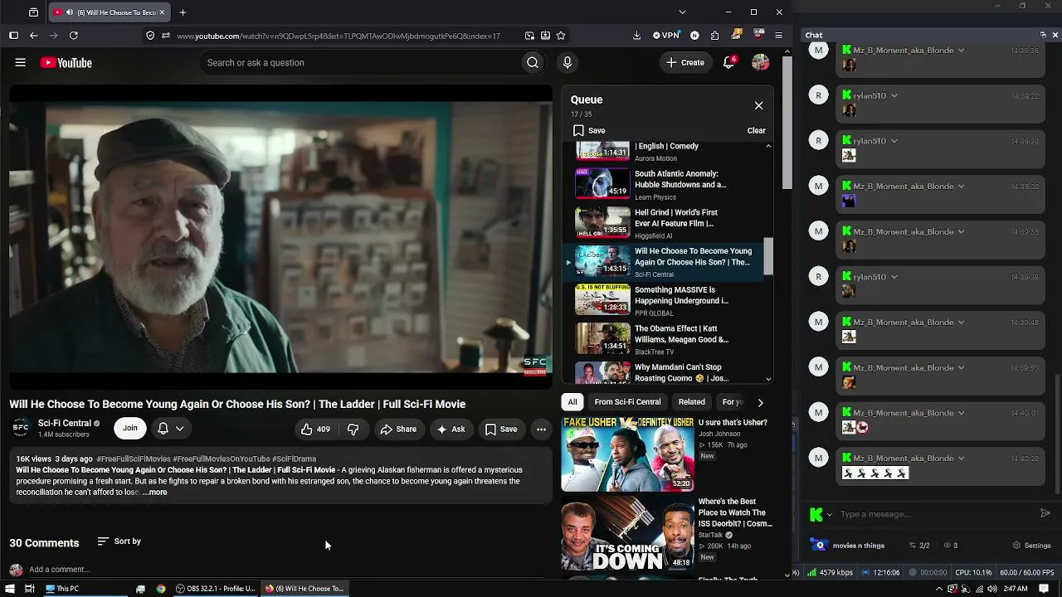
Task: Expand description with ...more
Action: click(155, 493)
